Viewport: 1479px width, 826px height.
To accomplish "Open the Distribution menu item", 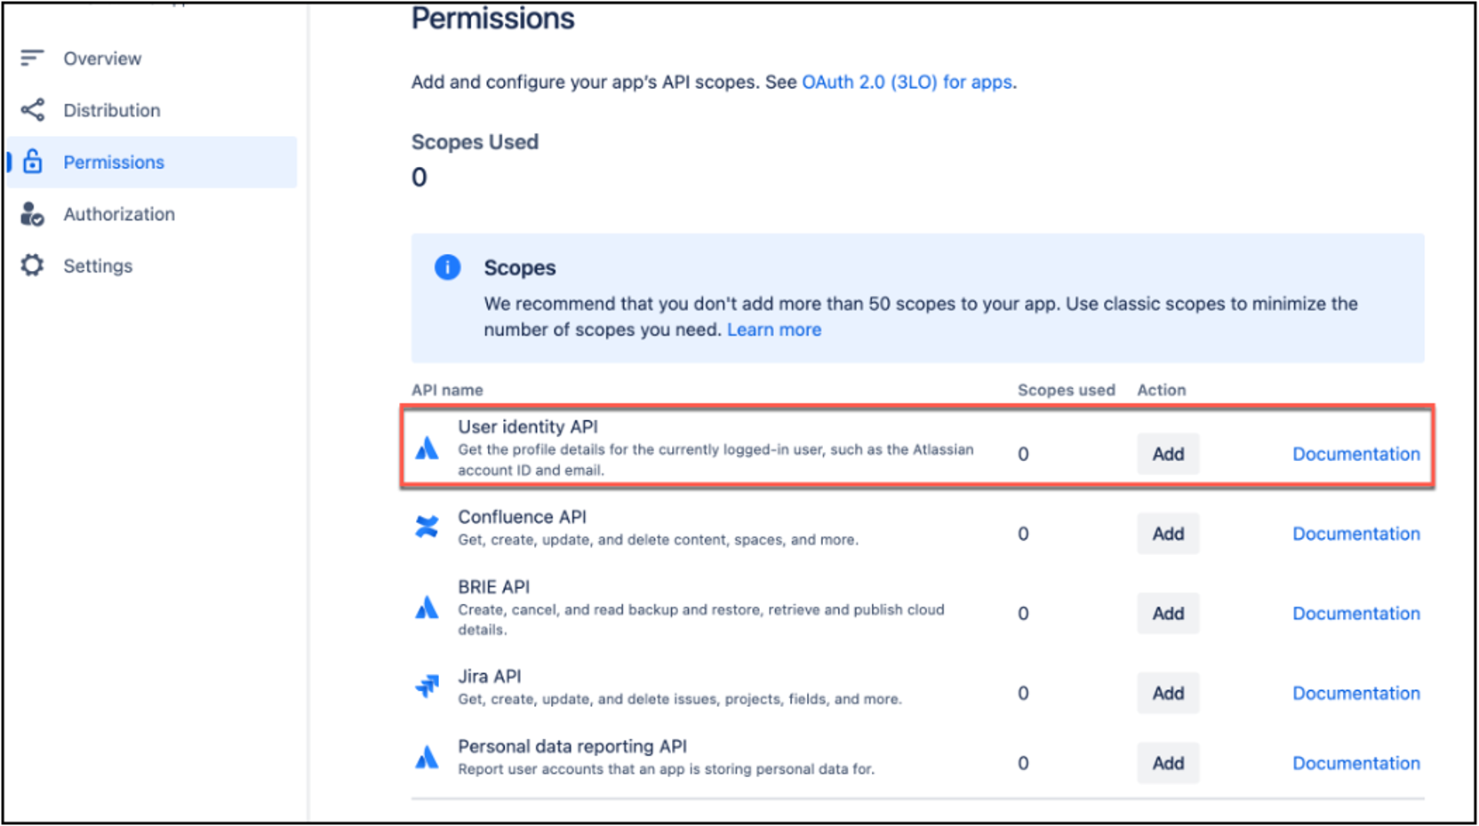I will [x=111, y=110].
